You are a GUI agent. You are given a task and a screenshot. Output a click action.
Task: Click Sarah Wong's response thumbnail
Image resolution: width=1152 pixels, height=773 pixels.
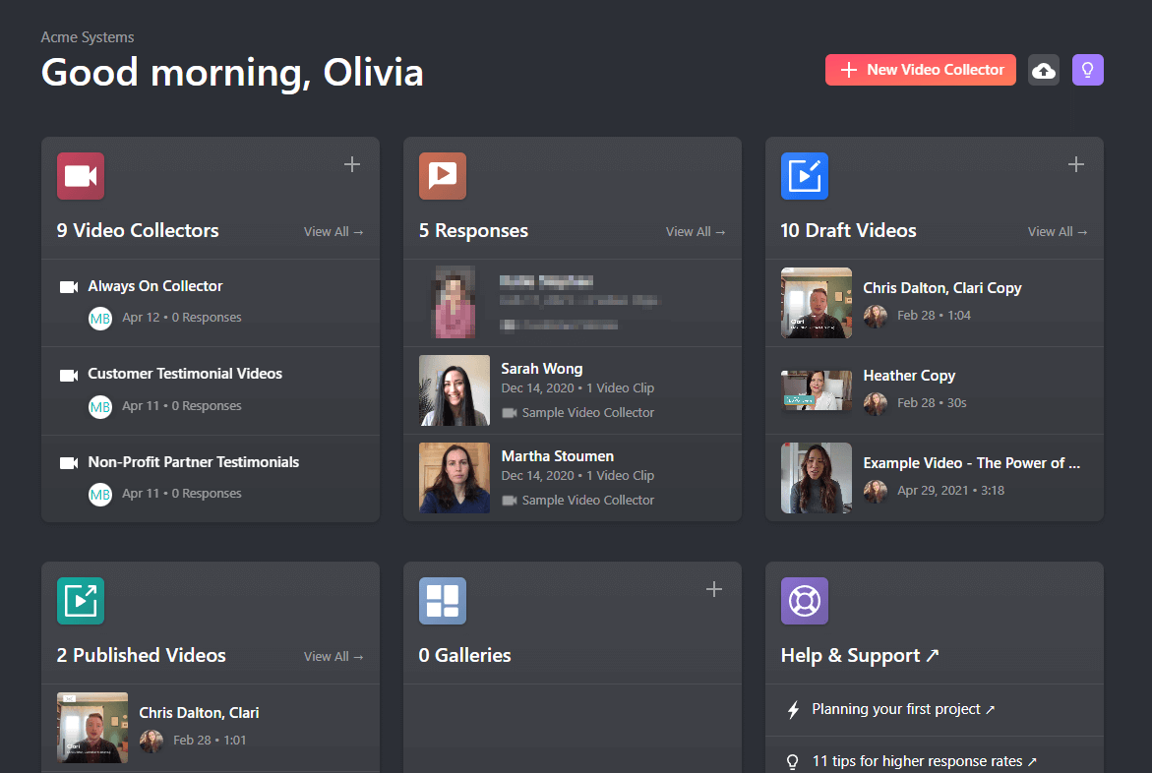point(454,390)
